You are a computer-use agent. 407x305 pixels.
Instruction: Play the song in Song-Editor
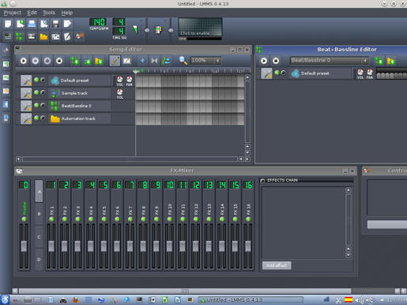tap(24, 61)
